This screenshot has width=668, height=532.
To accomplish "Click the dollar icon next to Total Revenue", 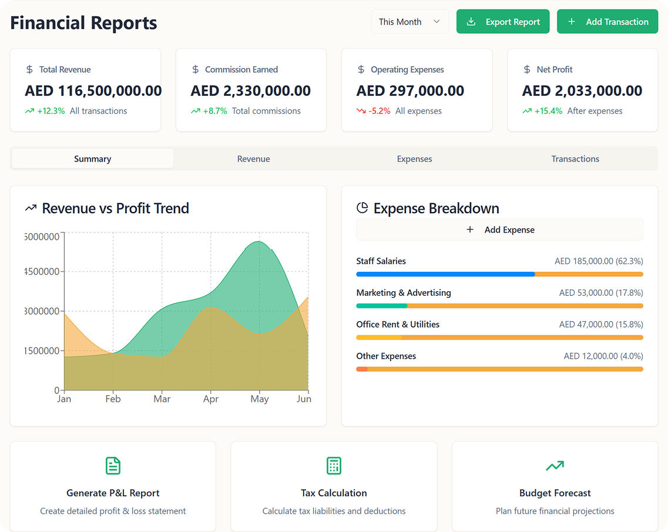I will tap(29, 69).
